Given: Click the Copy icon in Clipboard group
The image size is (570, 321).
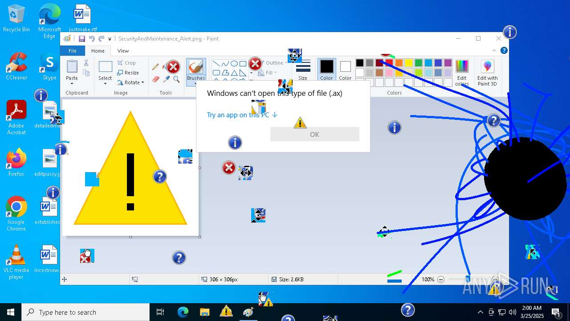Looking at the screenshot, I should click(86, 73).
